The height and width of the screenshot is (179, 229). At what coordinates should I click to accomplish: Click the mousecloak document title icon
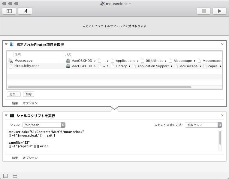102,4
